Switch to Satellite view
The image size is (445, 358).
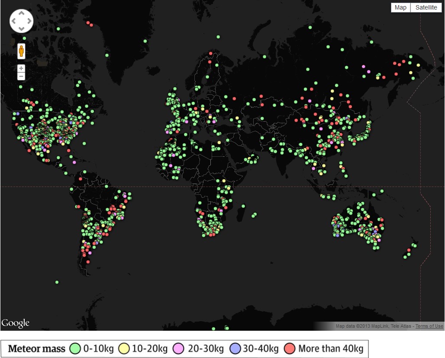(x=426, y=8)
